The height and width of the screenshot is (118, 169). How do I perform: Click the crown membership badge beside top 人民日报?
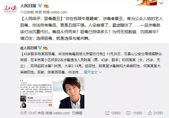click(x=46, y=6)
